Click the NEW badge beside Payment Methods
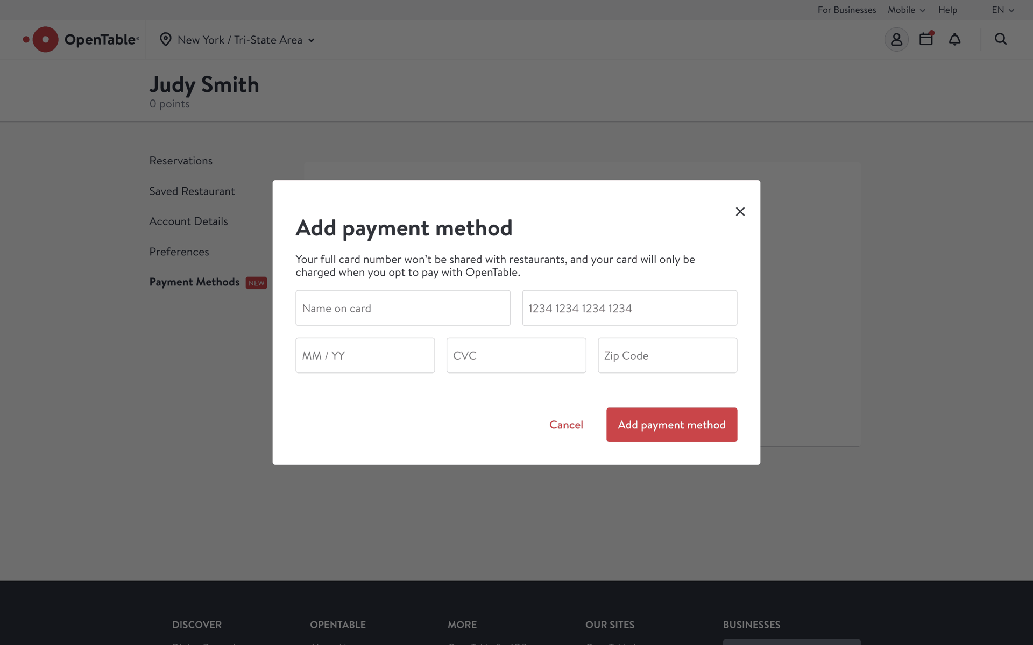This screenshot has width=1033, height=645. (x=257, y=283)
